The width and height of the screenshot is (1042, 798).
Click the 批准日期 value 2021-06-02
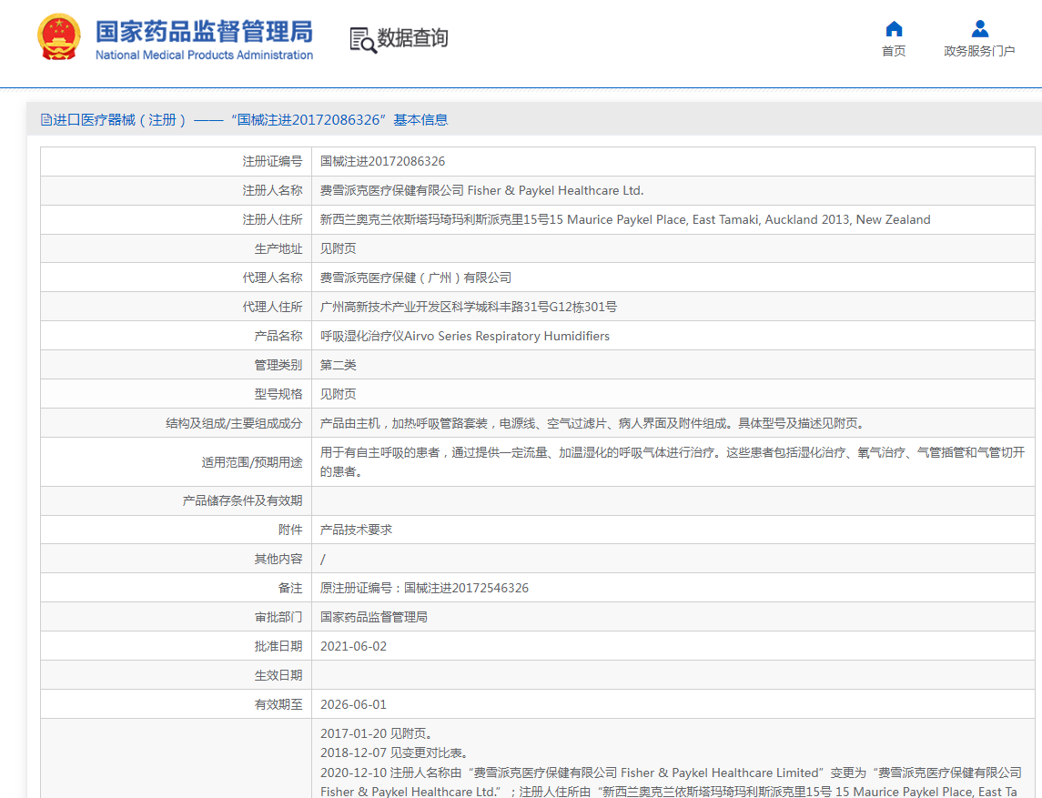coord(353,646)
